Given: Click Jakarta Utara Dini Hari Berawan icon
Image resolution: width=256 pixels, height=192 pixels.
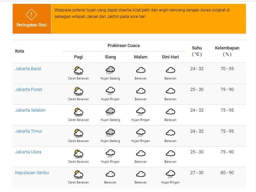Looking at the screenshot, I should pos(170,153).
